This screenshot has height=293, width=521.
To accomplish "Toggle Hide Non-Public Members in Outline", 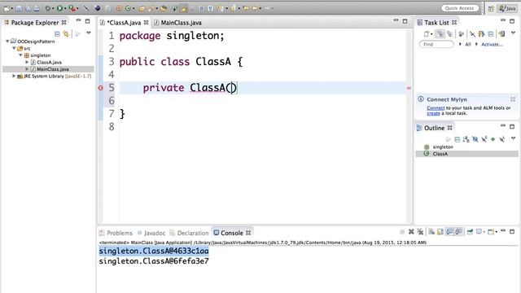I will pyautogui.click(x=493, y=139).
